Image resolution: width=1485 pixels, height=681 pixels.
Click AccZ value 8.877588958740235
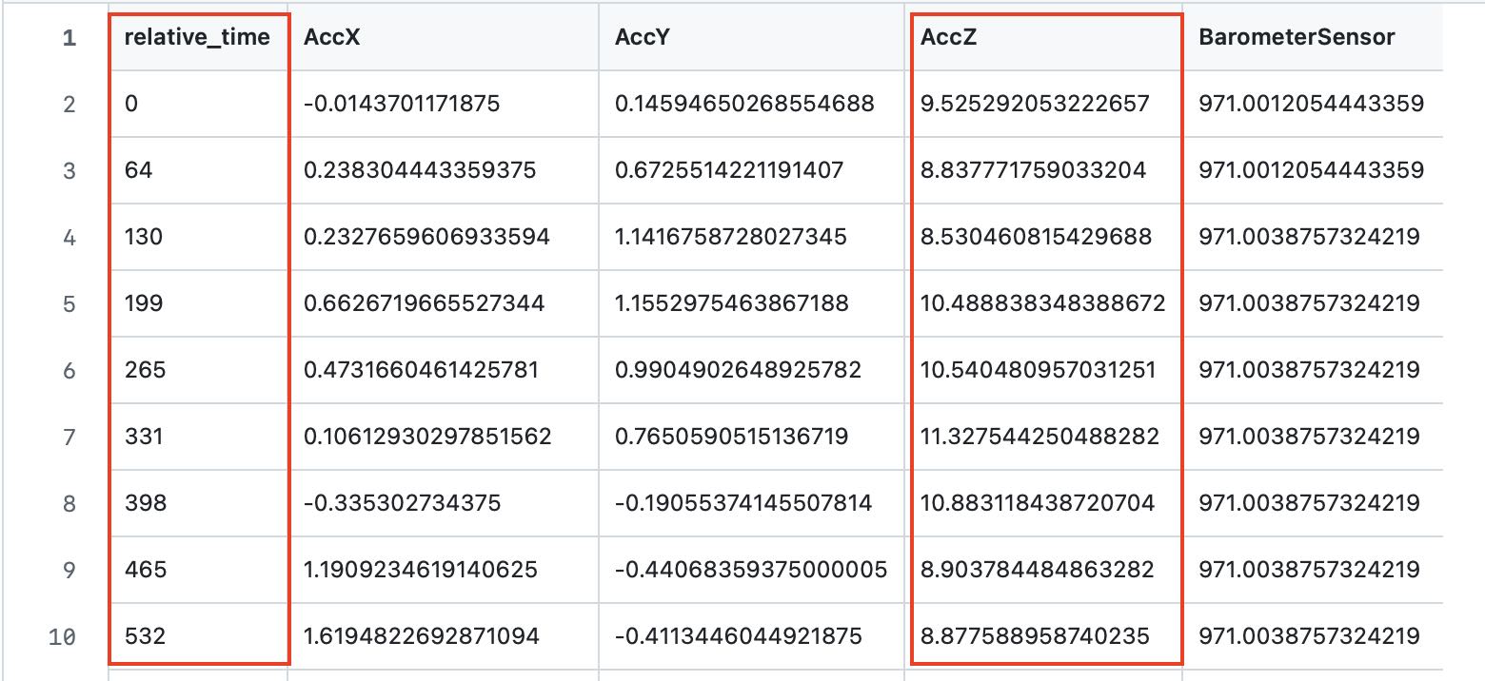[x=1035, y=636]
